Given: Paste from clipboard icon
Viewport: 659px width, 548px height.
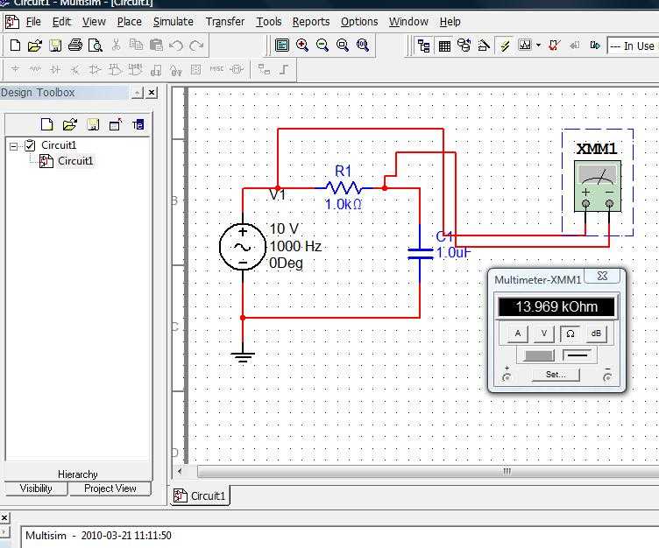Looking at the screenshot, I should [156, 45].
